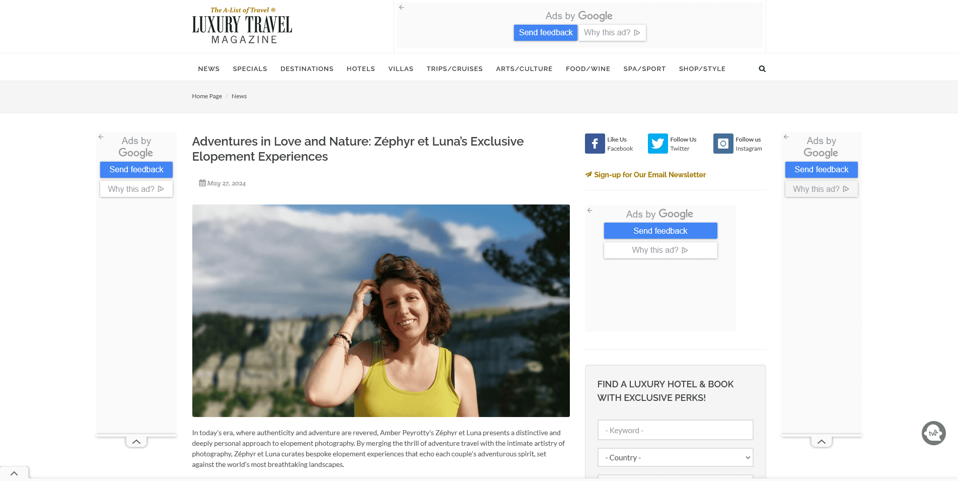
Task: Click the Twitter Follow Us icon
Action: 657,144
